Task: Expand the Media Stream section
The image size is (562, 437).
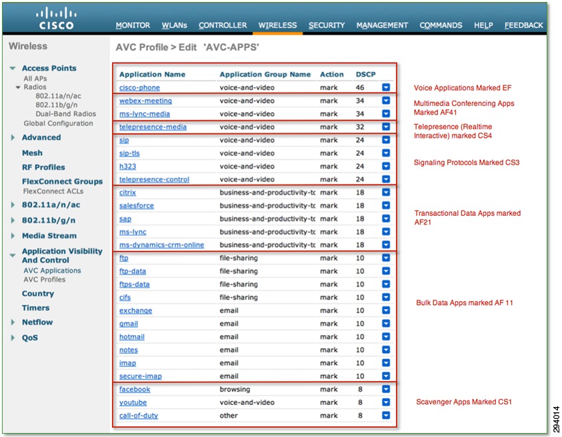Action: coord(13,236)
